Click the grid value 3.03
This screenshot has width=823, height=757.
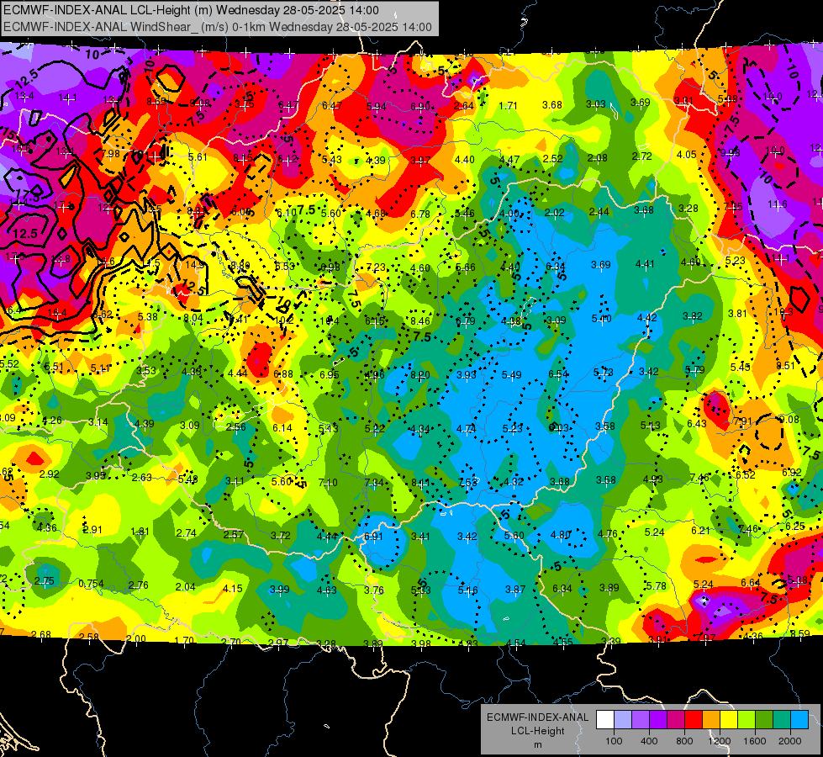coord(596,104)
